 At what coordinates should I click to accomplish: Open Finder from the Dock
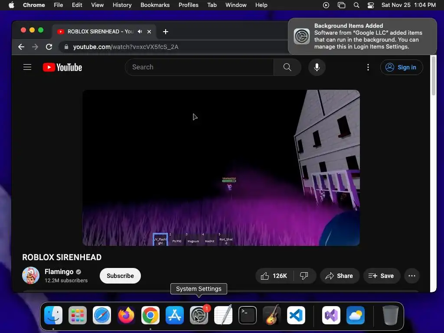point(53,315)
